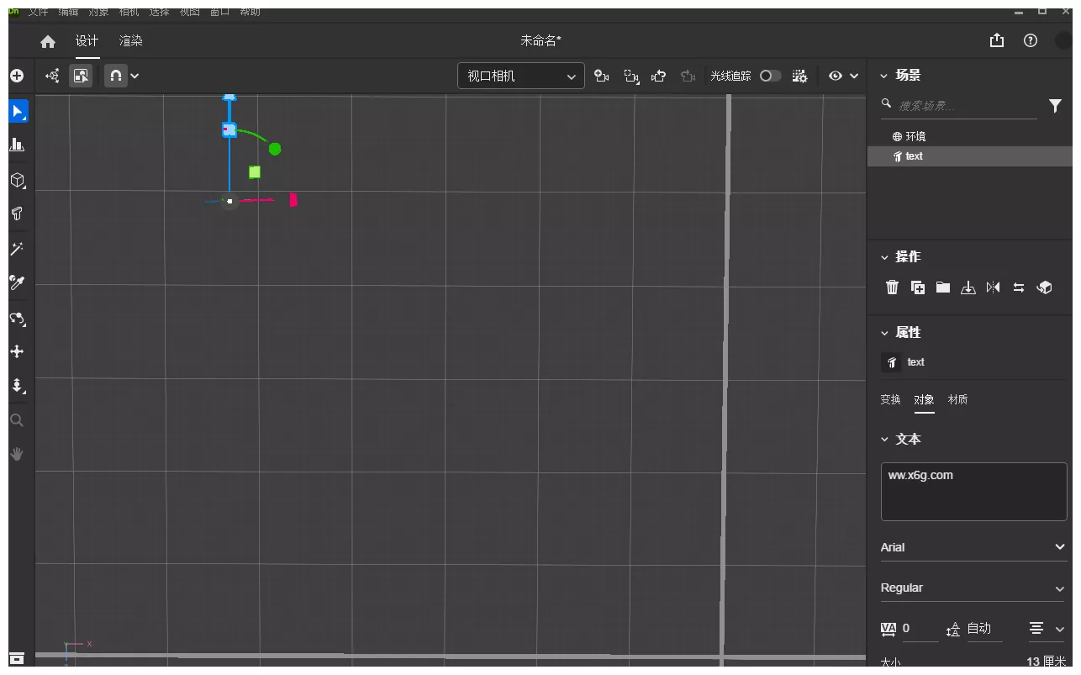
Task: Enable the 光线追踪 toggle
Action: pos(769,76)
